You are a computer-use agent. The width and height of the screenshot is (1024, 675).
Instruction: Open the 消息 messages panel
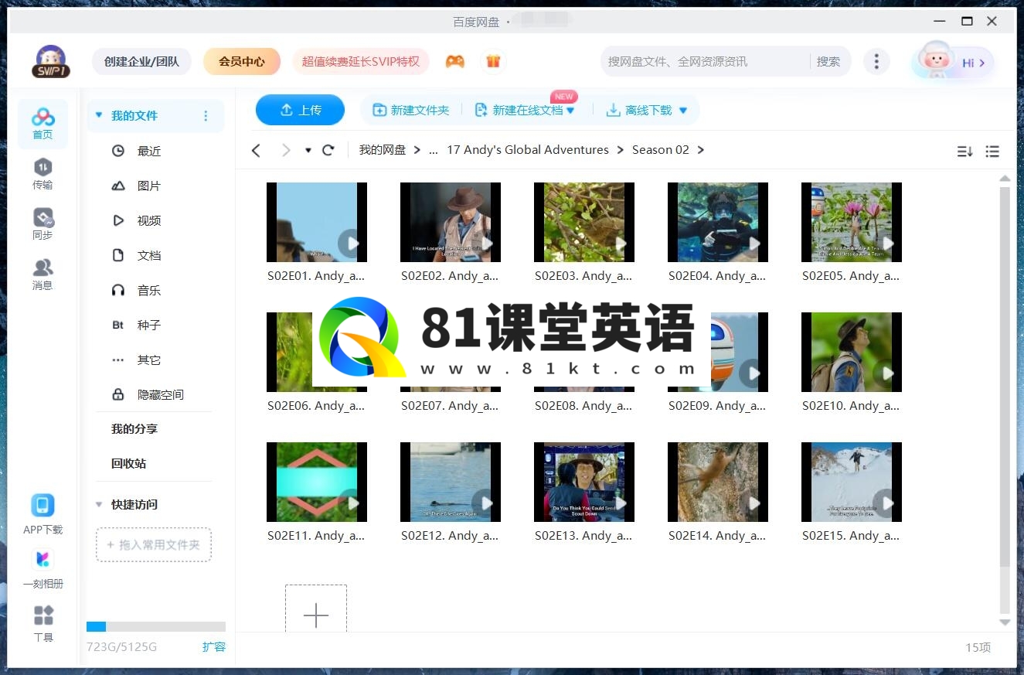click(x=43, y=274)
